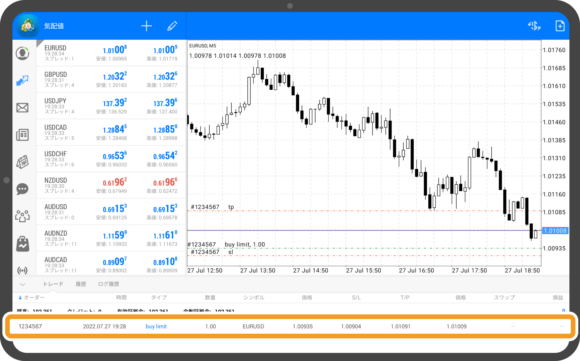Open the news sidebar icon

point(22,135)
